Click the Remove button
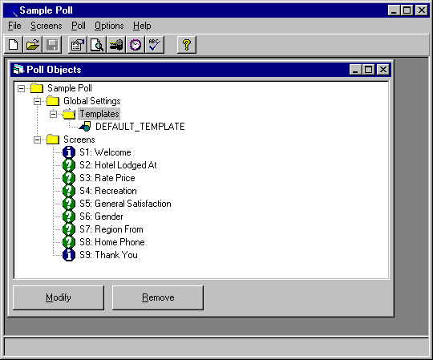 [158, 297]
